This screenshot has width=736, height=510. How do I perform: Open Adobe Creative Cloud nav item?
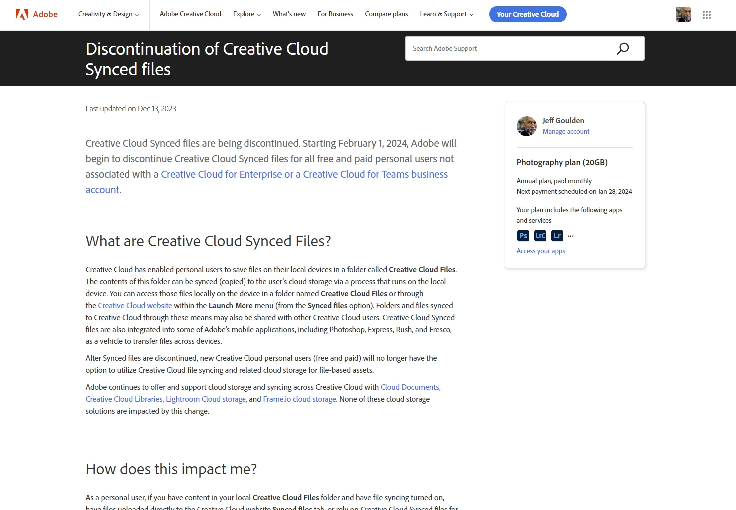(x=190, y=14)
